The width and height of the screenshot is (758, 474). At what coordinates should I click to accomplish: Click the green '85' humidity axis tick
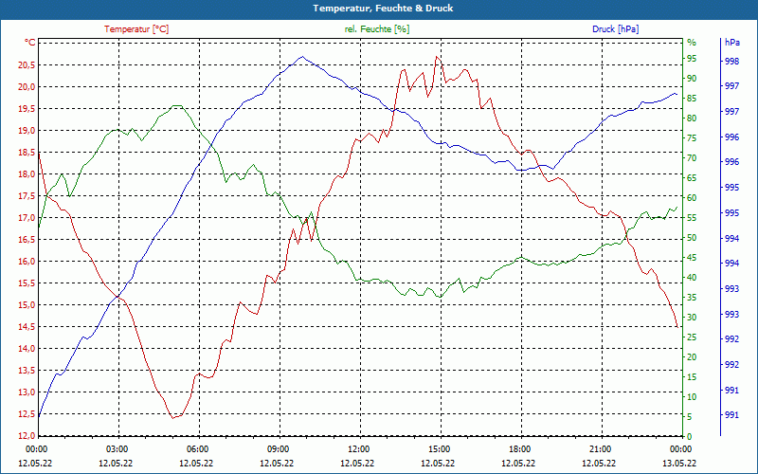click(692, 99)
